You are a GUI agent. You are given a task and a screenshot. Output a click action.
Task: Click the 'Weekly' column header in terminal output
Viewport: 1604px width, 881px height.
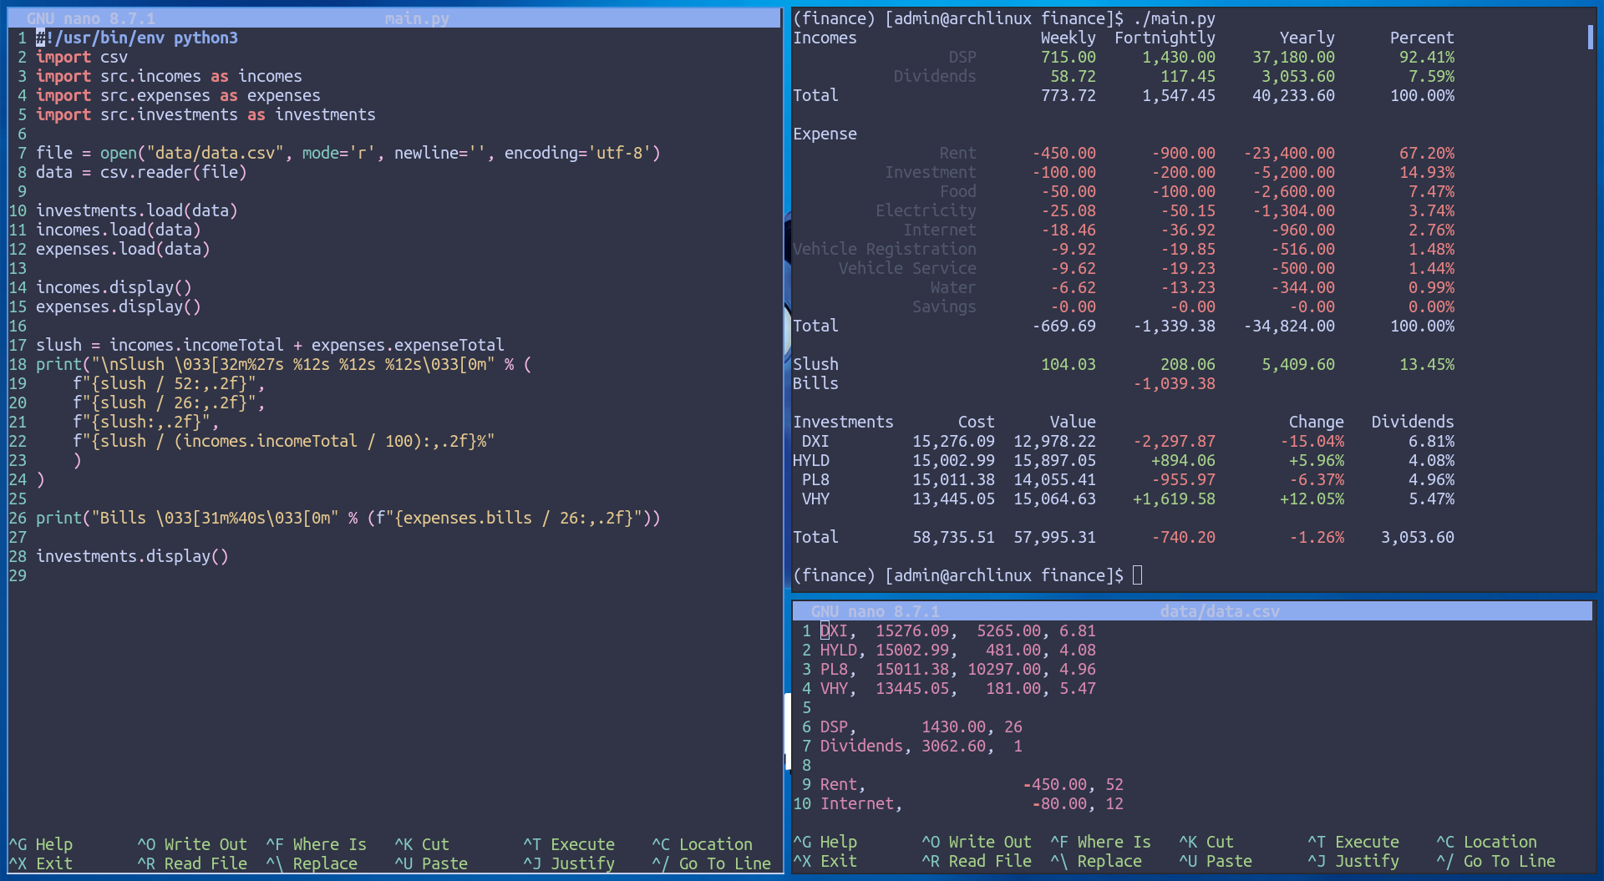(x=1068, y=38)
